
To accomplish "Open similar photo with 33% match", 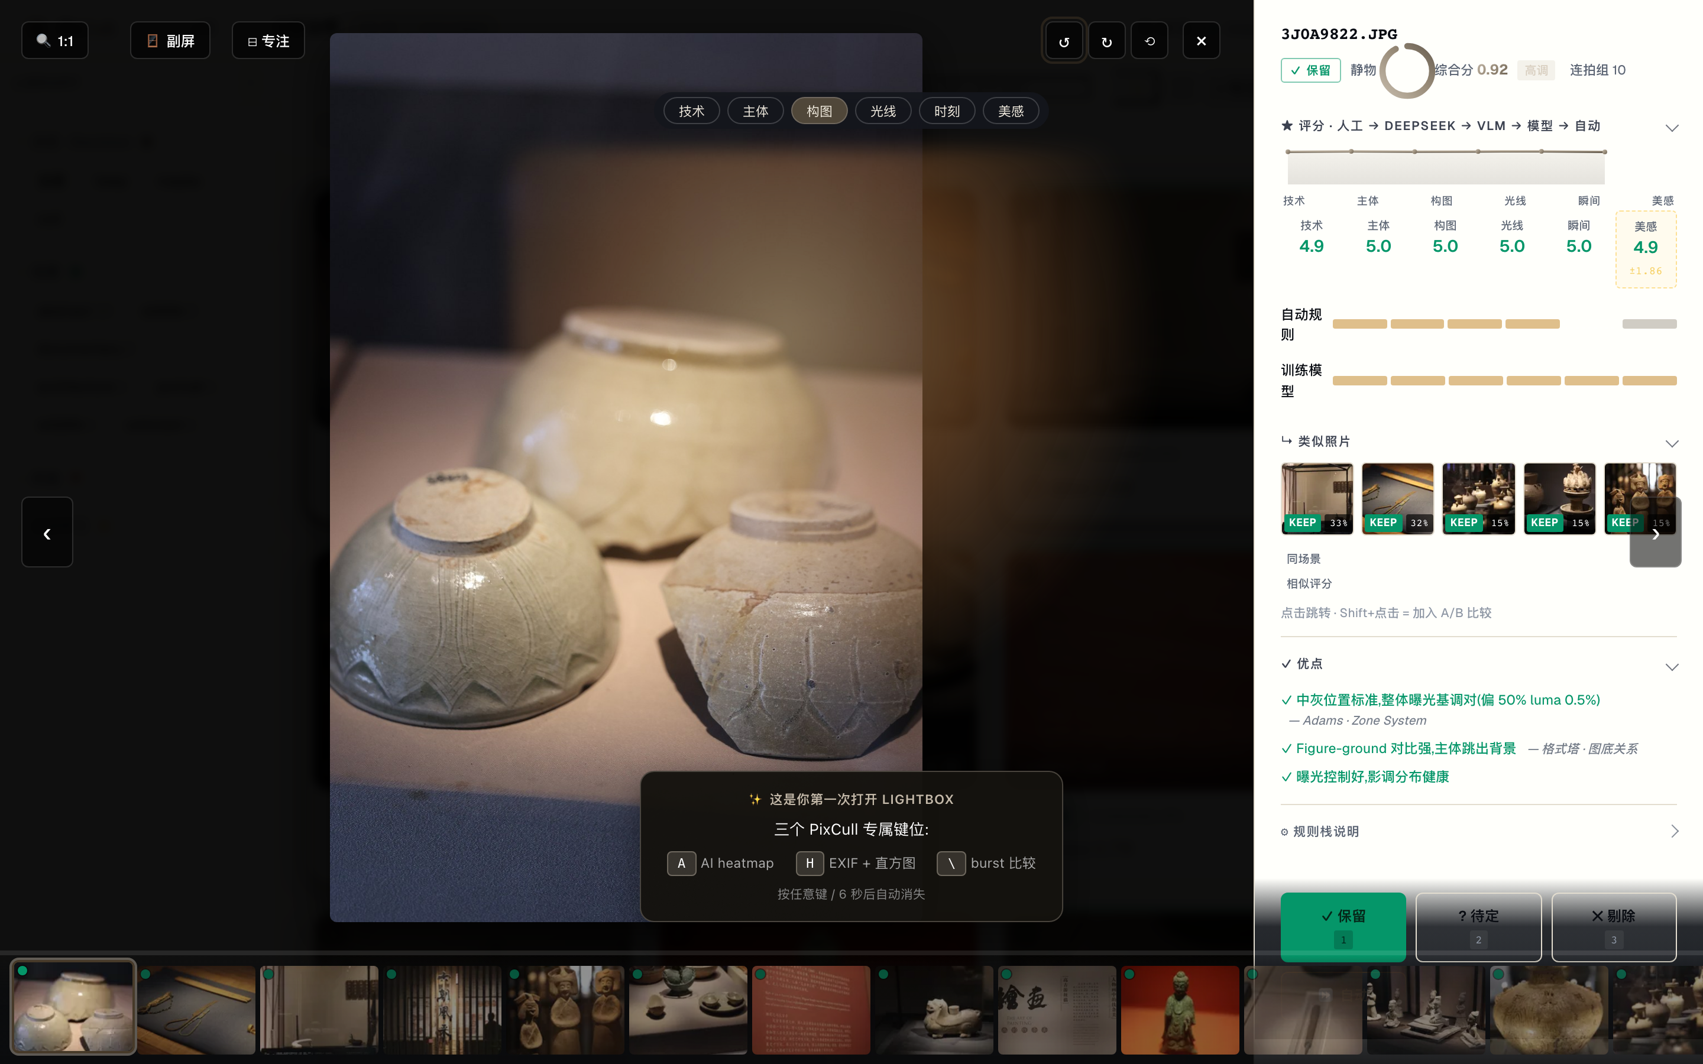I will click(1317, 498).
